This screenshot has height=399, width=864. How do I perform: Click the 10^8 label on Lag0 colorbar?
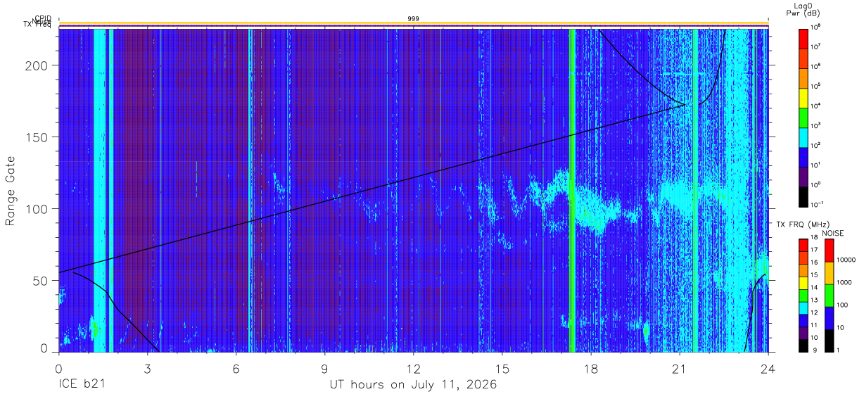[816, 27]
